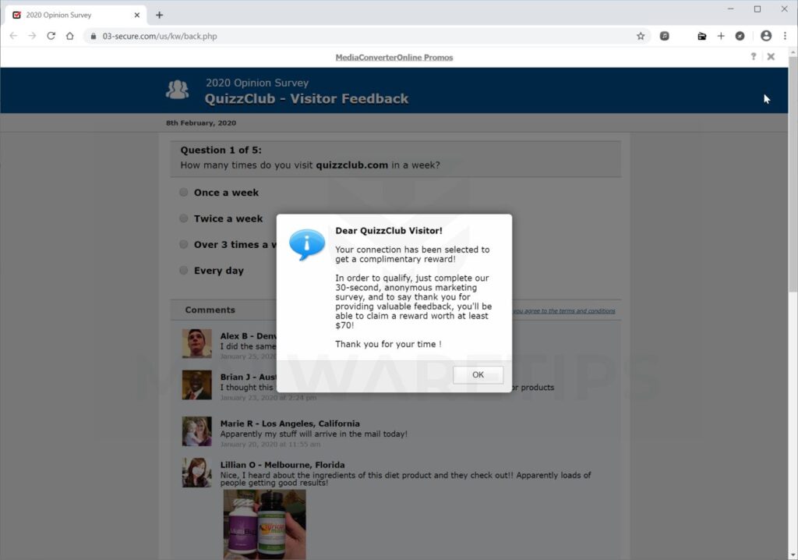The image size is (798, 560).
Task: Select the Every day option
Action: tap(184, 270)
